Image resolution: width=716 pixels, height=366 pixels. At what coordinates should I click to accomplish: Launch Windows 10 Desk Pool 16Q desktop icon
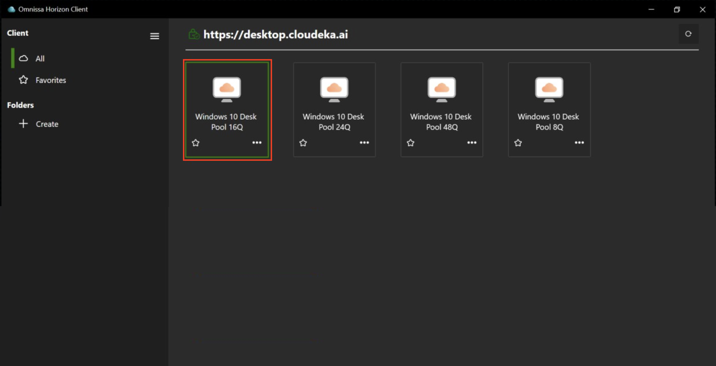(227, 90)
